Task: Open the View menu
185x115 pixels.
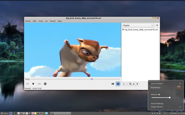Action: [x=41, y=21]
